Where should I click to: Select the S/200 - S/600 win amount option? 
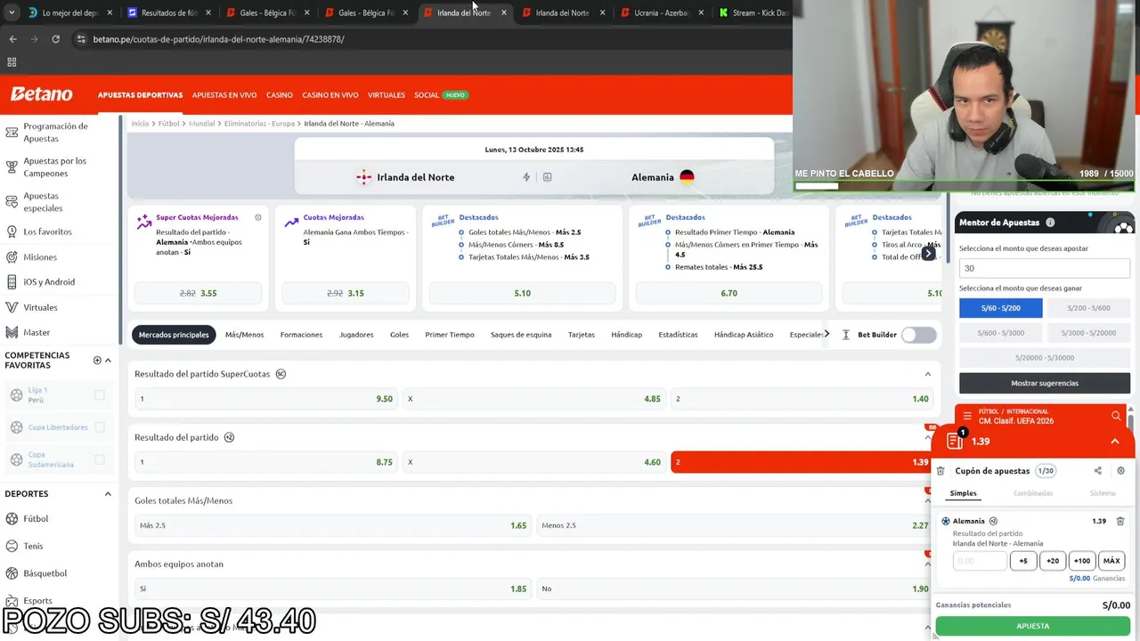(1088, 308)
